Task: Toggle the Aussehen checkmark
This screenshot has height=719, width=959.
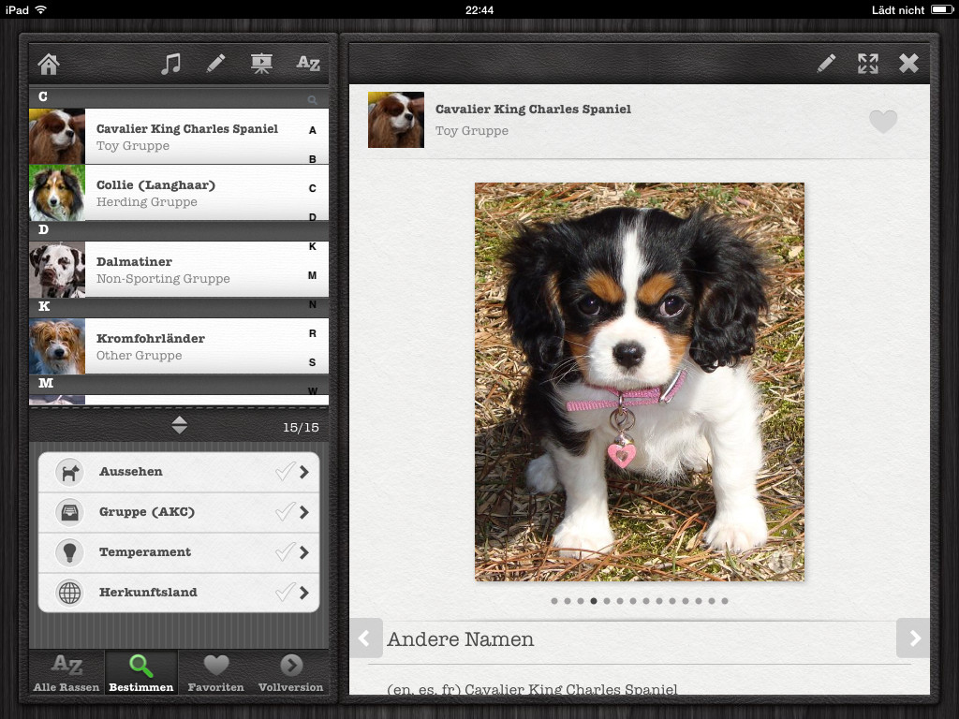Action: click(285, 471)
